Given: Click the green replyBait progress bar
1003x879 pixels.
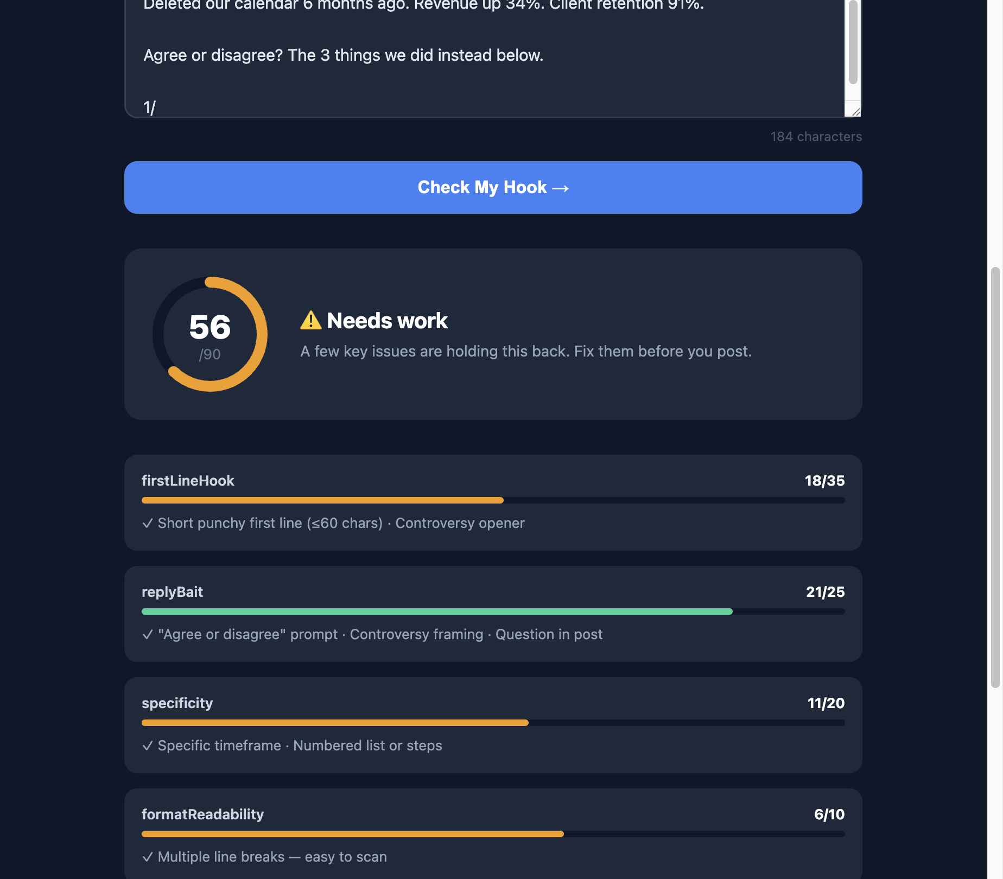Looking at the screenshot, I should [x=437, y=612].
